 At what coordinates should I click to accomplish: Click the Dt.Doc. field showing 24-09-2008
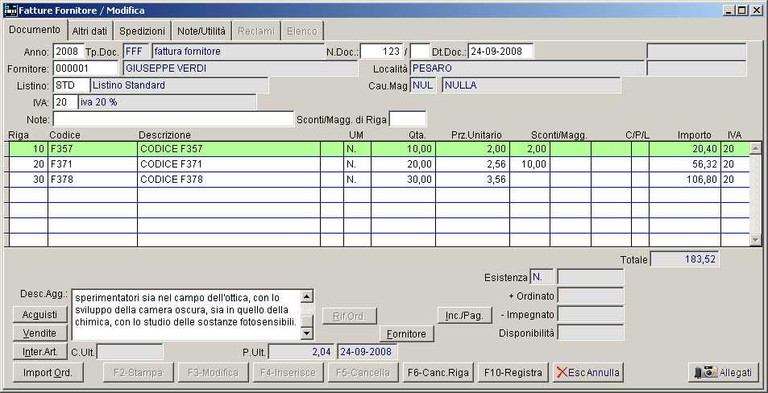(x=500, y=52)
